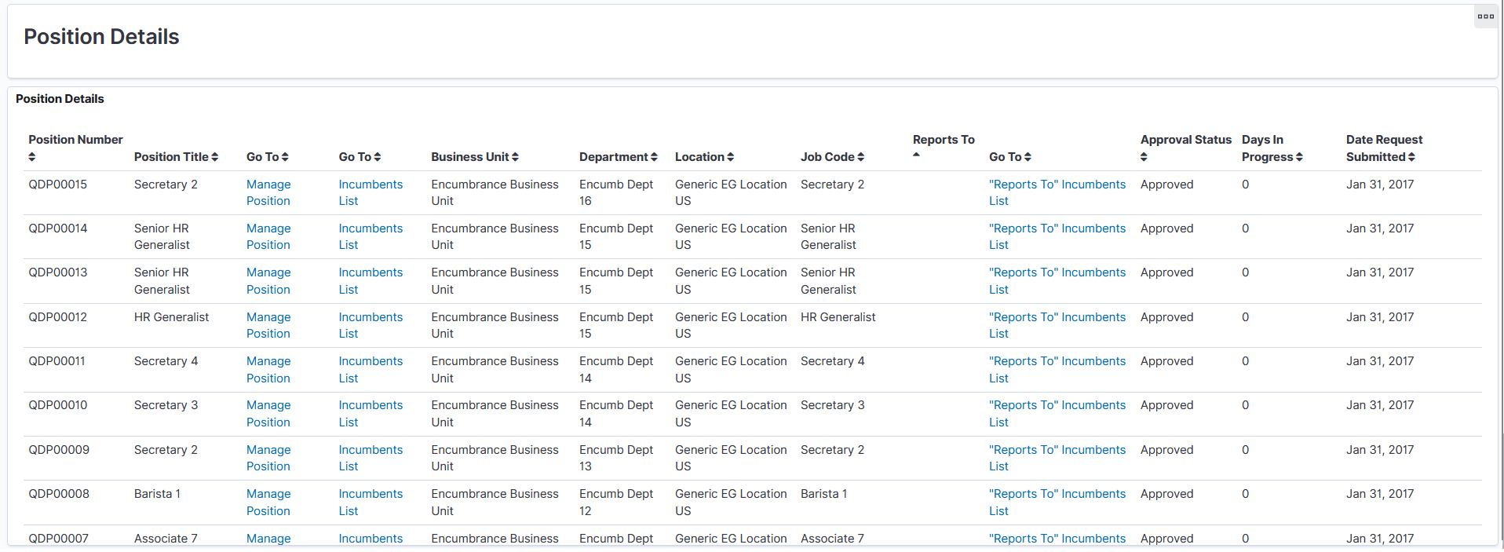
Task: Open "Reports To" Incumbents List for QDP00009
Action: pos(1057,458)
